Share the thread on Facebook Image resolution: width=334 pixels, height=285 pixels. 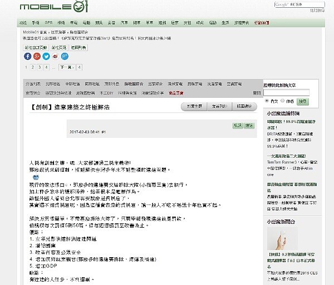click(28, 56)
